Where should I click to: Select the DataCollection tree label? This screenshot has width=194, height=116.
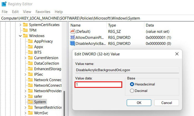(47, 63)
